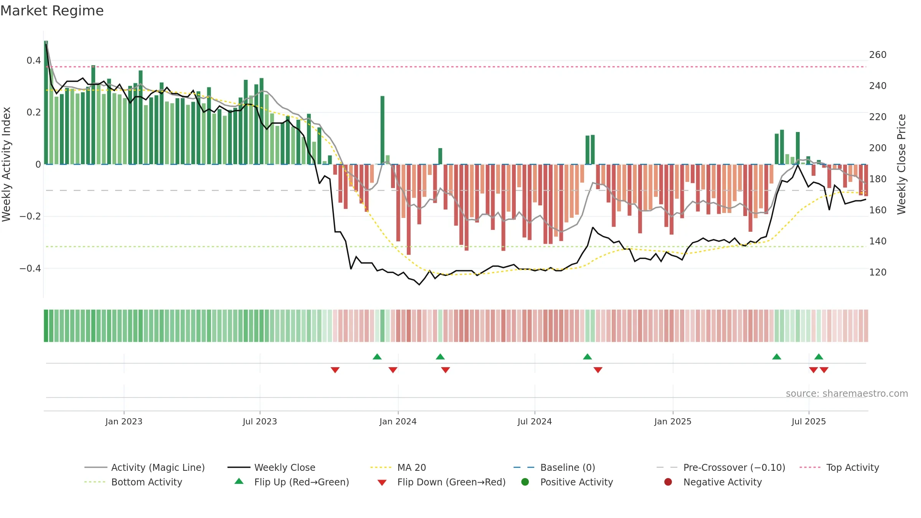Click the 120 tick on price axis

(x=878, y=272)
